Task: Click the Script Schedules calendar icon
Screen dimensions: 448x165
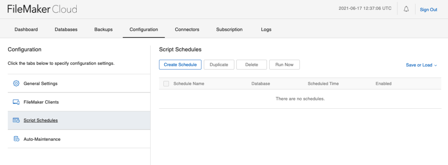Action: [x=16, y=120]
